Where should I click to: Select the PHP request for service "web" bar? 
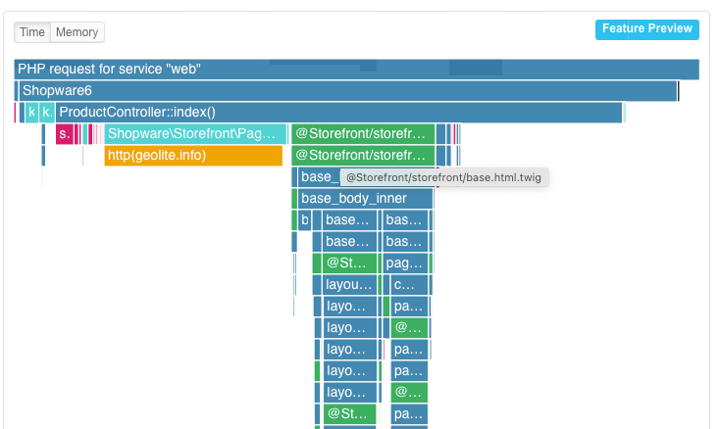(356, 70)
